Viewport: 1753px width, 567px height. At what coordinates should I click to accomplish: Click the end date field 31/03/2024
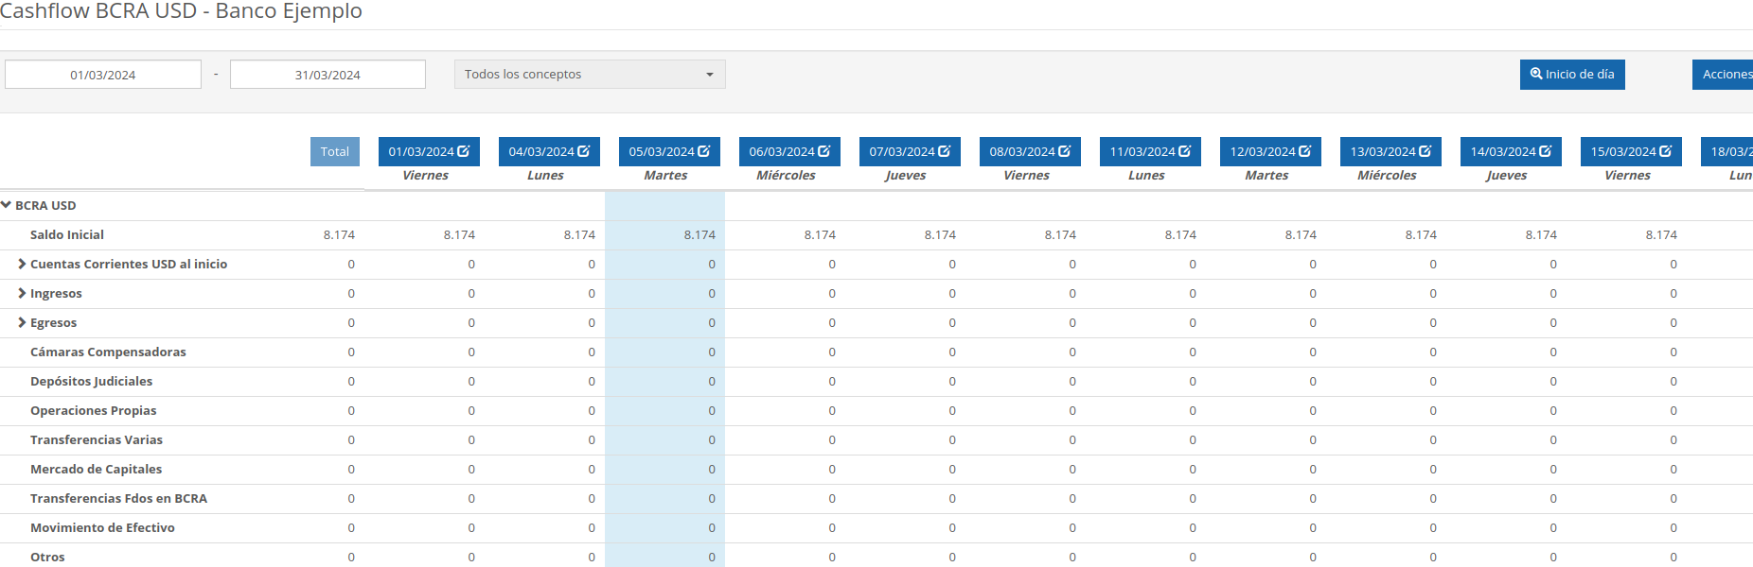(x=328, y=75)
